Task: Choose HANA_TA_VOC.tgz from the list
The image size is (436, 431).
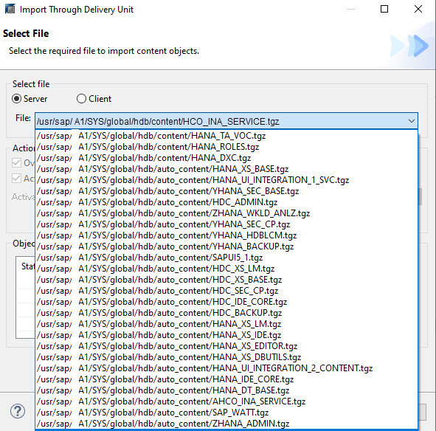Action: [x=226, y=136]
